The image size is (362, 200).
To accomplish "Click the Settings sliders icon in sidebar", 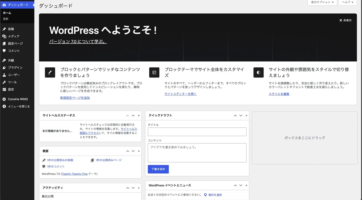I will click(4, 89).
